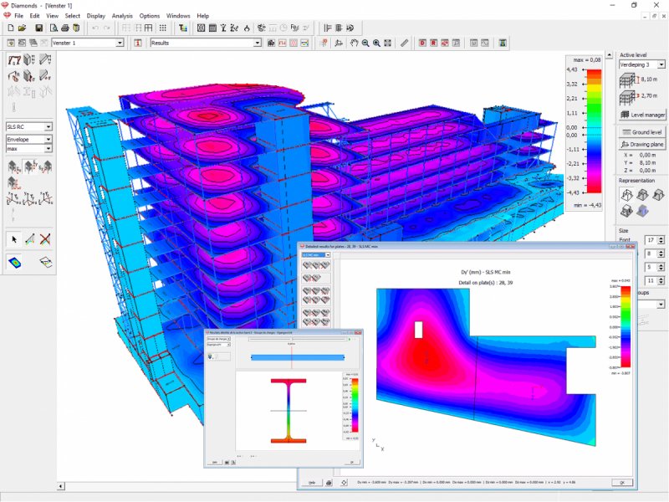Open the Envelope dropdown
The width and height of the screenshot is (669, 502).
click(49, 139)
